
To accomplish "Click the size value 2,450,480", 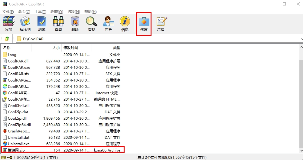I will click(x=52, y=125).
